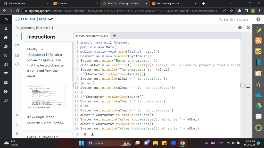This screenshot has height=148, width=264.
Task: Expand hidden taskbar icons with the up chevron
Action: [207, 143]
